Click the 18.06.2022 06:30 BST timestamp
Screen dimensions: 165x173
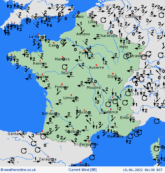(x=143, y=170)
